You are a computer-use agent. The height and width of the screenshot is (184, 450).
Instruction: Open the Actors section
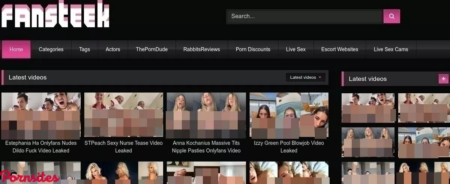point(113,49)
